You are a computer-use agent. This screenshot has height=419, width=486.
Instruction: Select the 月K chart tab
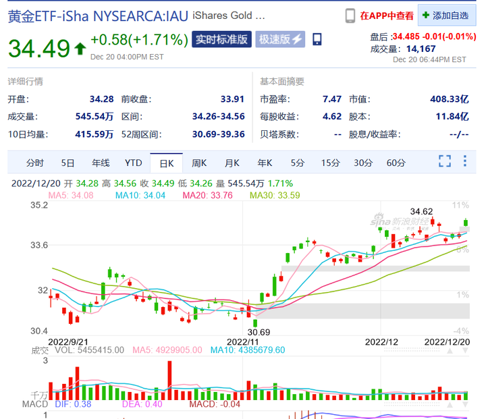232,163
